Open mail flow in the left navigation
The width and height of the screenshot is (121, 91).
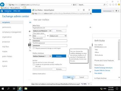tap(6, 47)
